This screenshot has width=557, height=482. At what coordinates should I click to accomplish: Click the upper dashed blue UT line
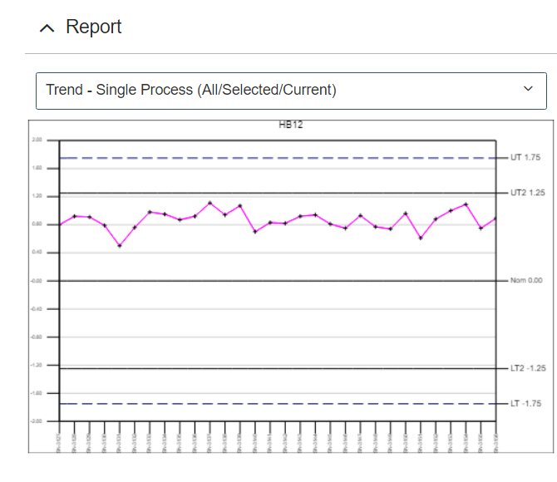[274, 158]
